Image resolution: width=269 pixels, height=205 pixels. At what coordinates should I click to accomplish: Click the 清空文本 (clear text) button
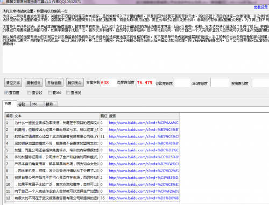coord(13,83)
